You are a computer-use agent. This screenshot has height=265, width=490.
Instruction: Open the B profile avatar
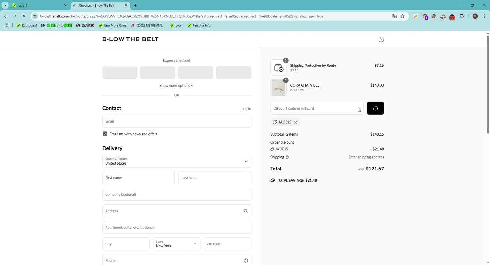pos(475,16)
